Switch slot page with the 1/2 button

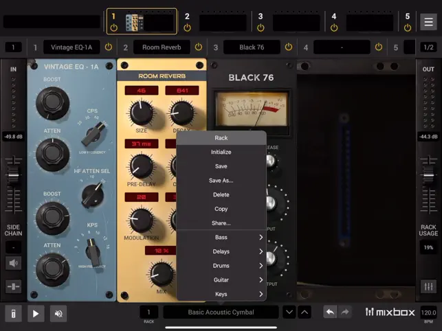point(428,47)
